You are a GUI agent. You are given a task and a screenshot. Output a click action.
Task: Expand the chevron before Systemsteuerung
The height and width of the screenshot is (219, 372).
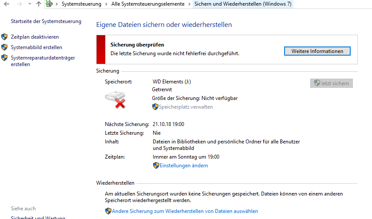(57, 4)
